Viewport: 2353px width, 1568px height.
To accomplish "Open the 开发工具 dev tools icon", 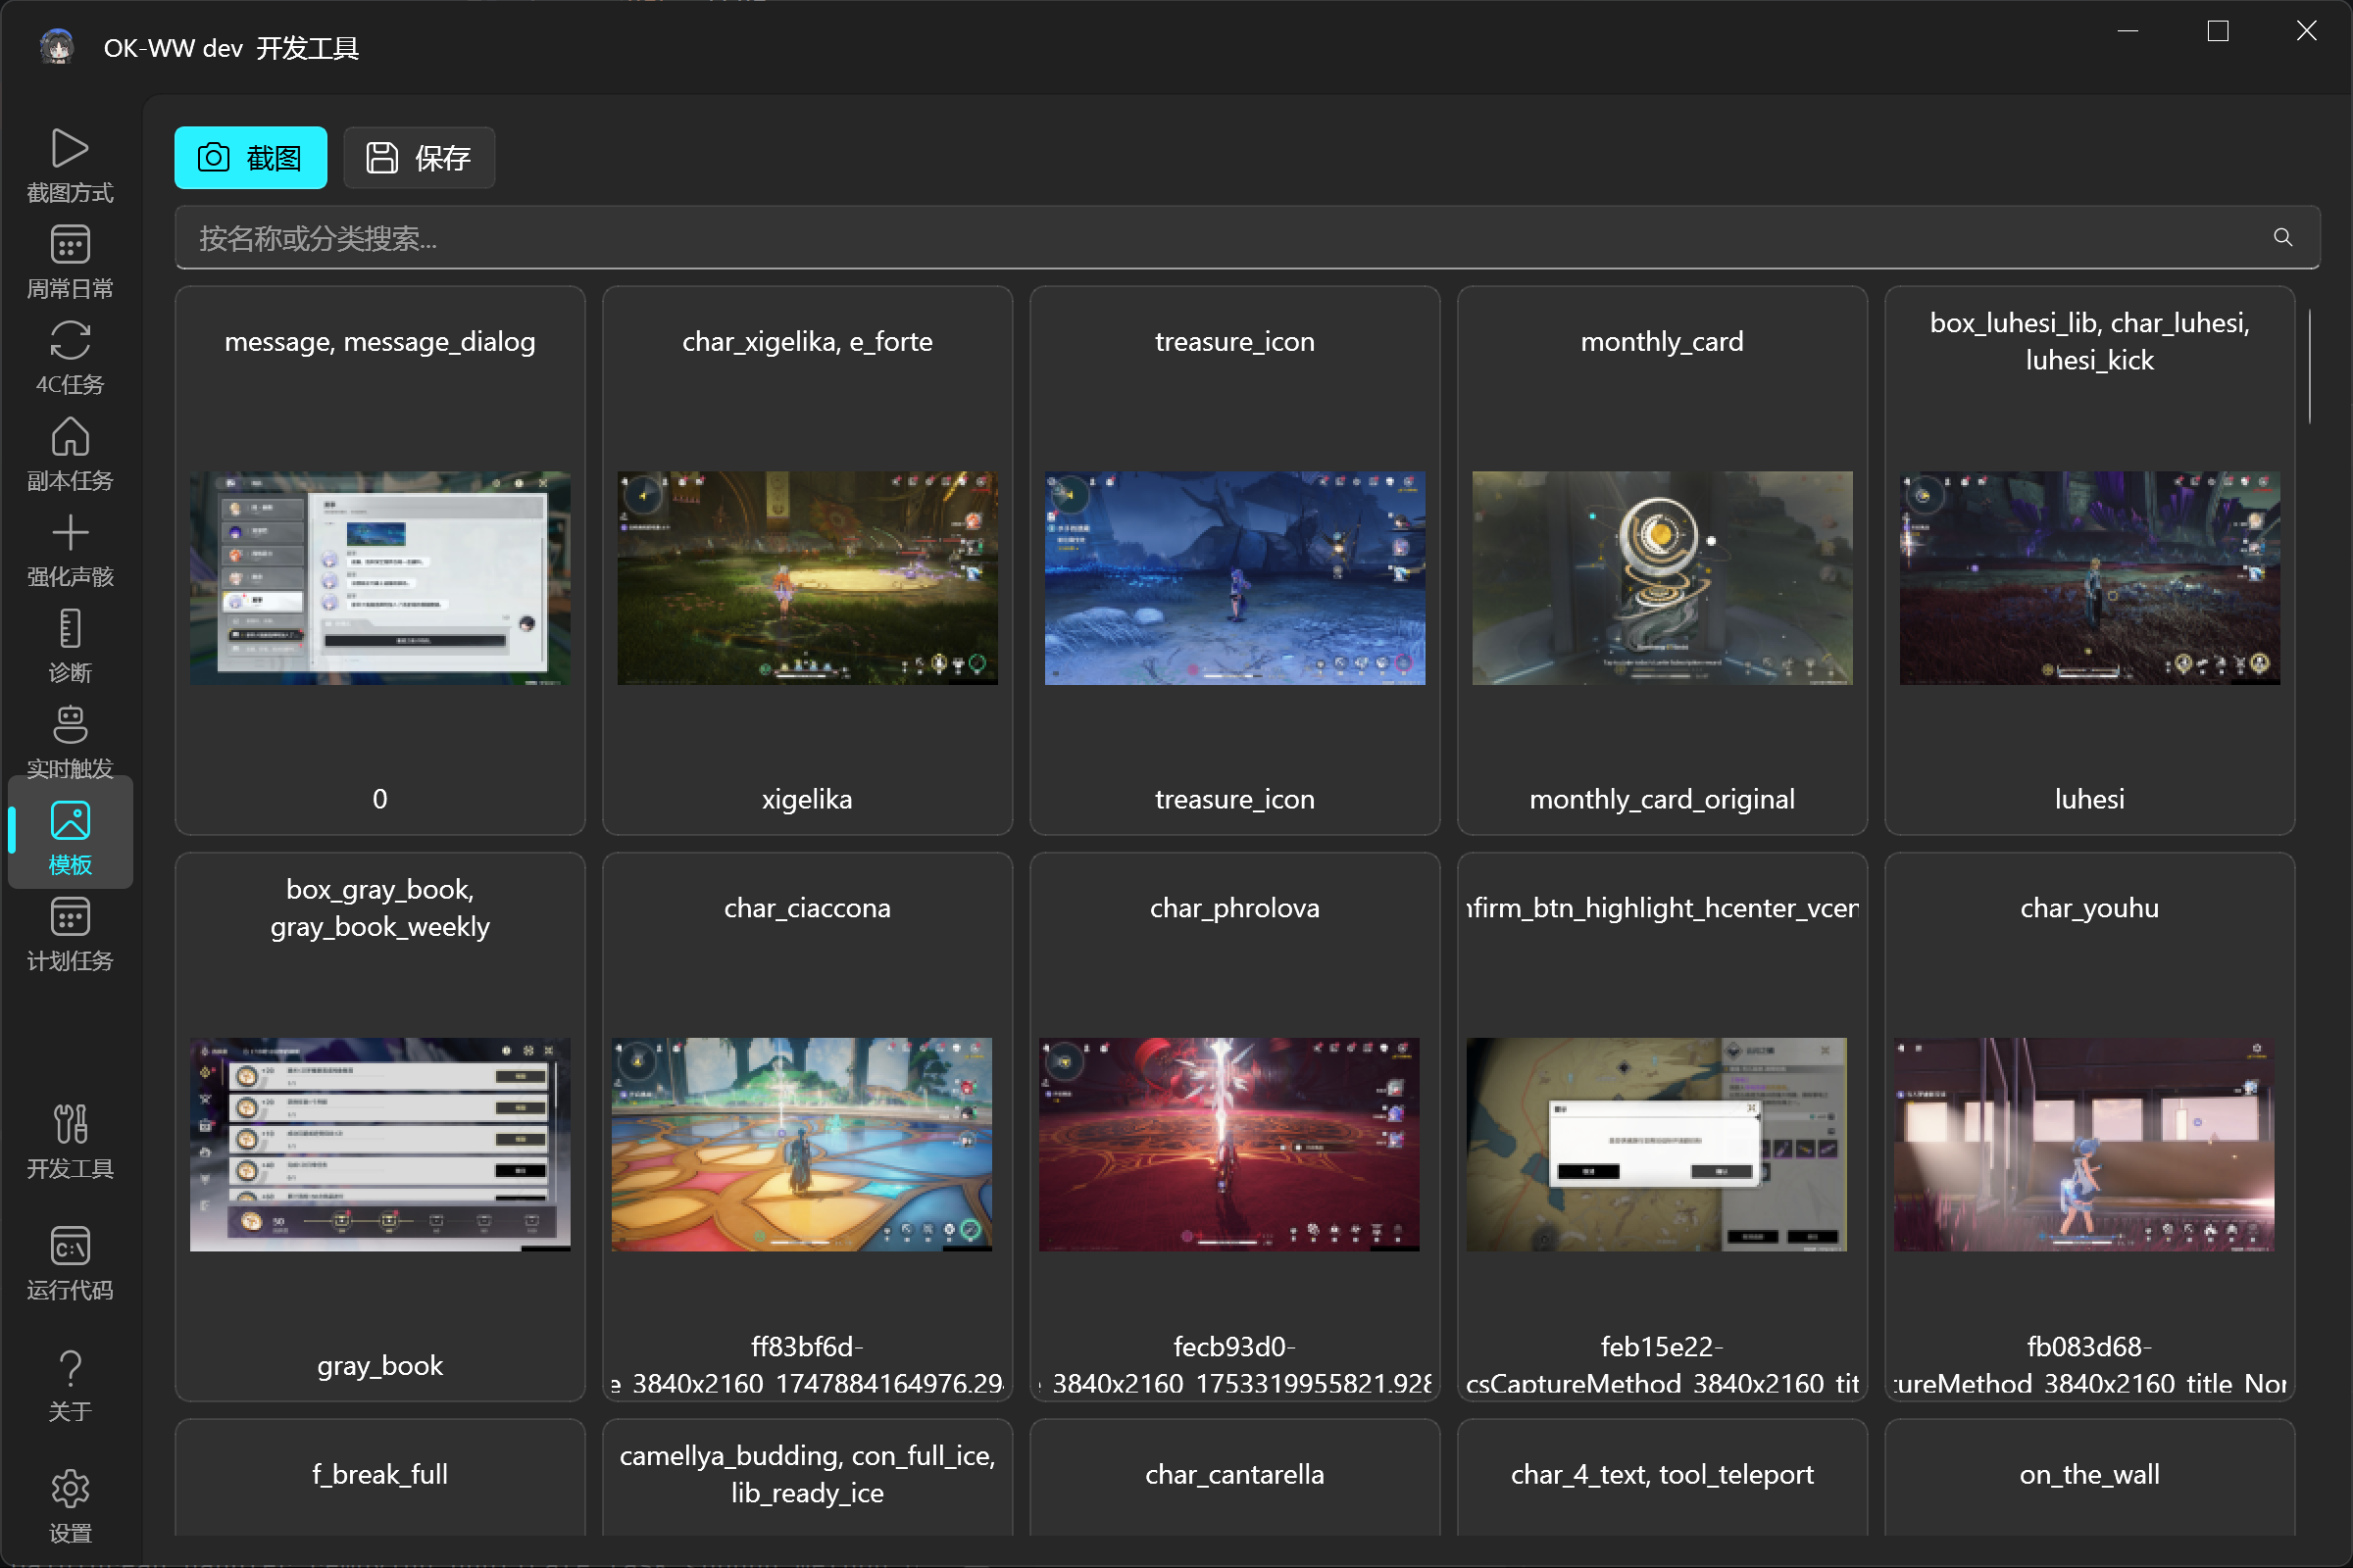I will click(x=70, y=1125).
